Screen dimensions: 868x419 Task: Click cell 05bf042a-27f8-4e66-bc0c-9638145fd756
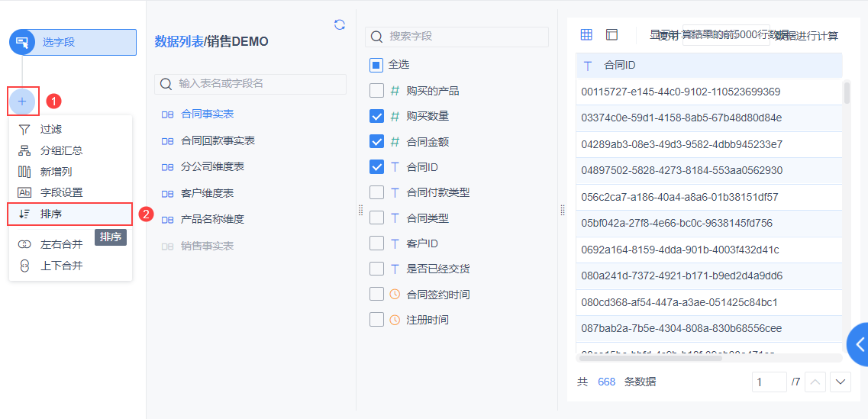point(709,223)
